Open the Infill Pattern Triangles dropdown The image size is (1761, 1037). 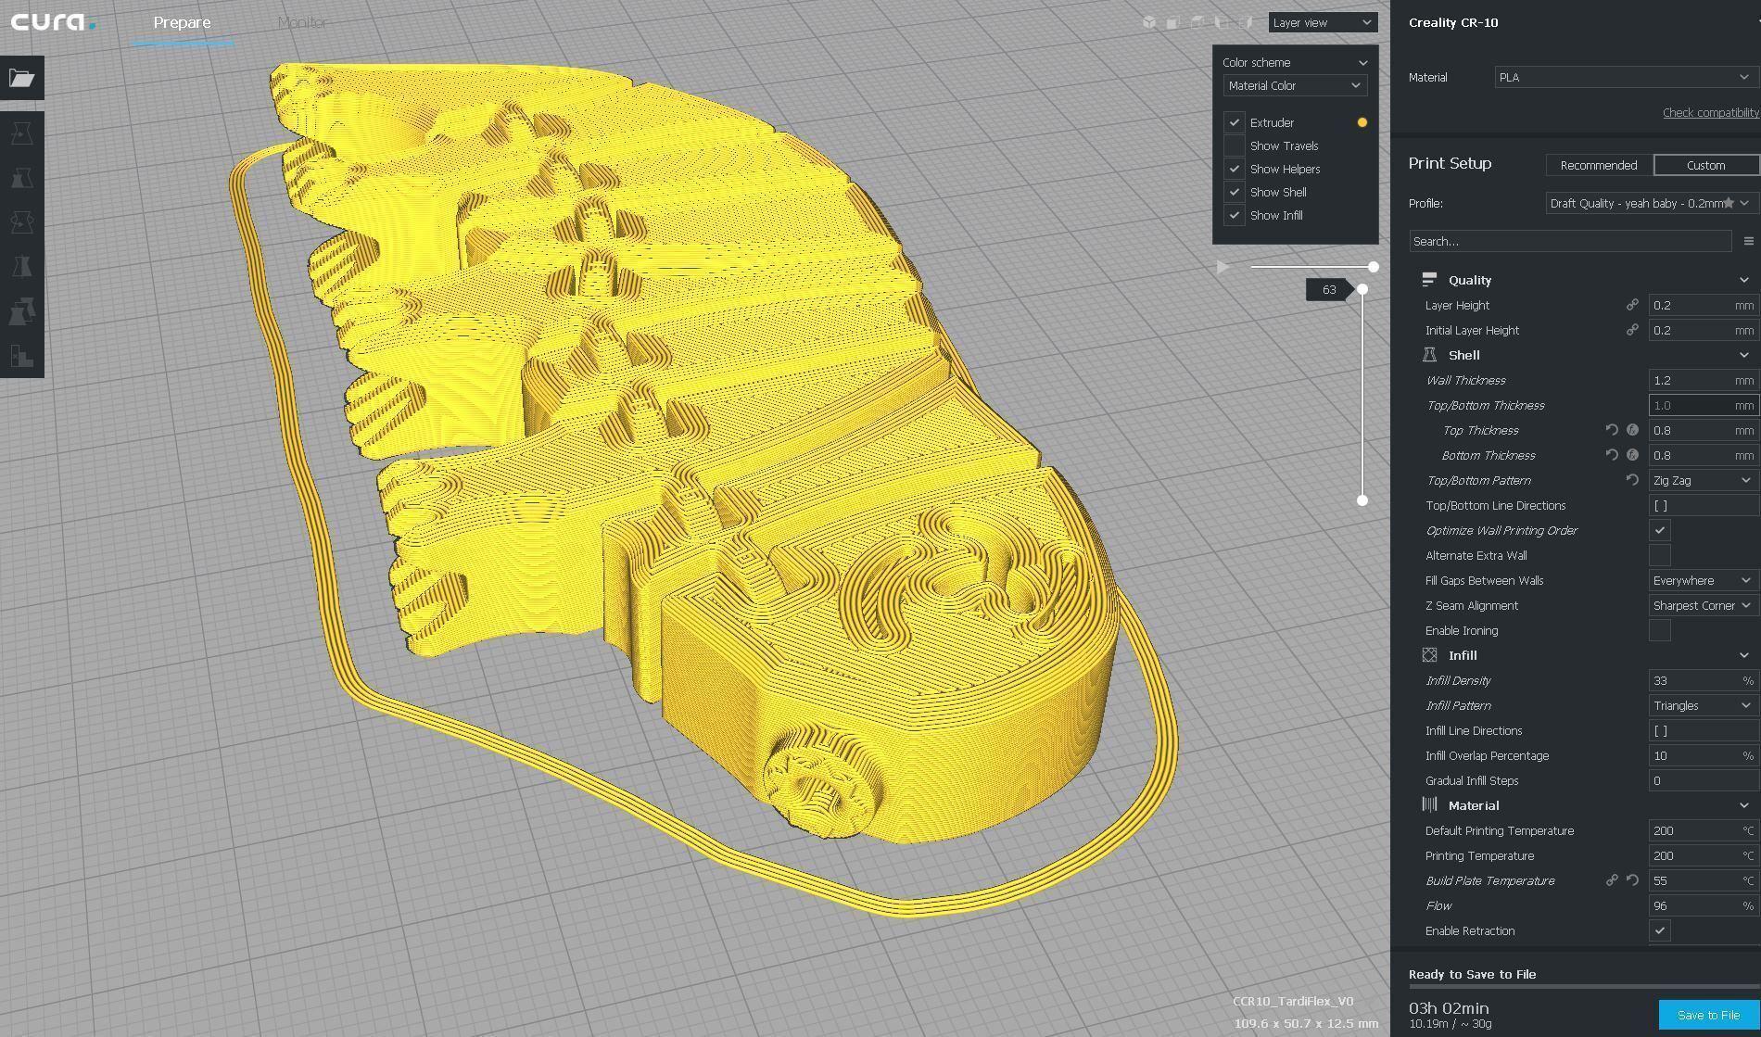(1703, 705)
